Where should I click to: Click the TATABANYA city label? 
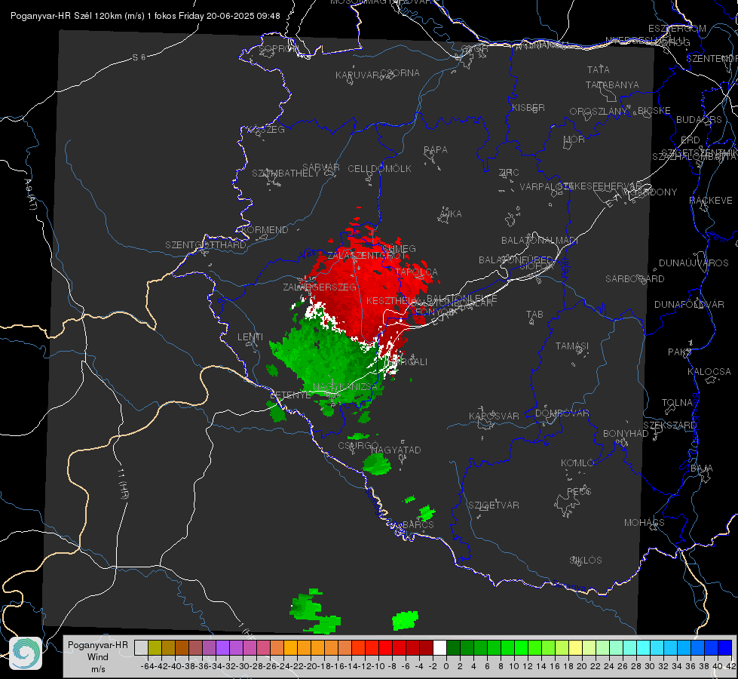612,84
